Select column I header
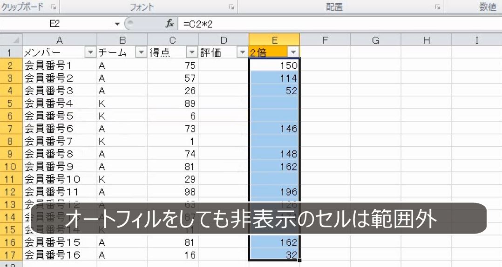This screenshot has height=267, width=502. [x=477, y=40]
